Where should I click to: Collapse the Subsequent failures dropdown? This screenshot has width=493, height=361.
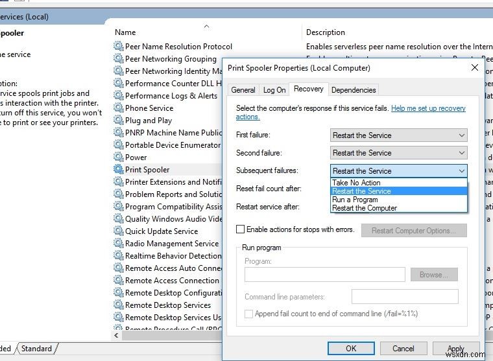point(398,170)
